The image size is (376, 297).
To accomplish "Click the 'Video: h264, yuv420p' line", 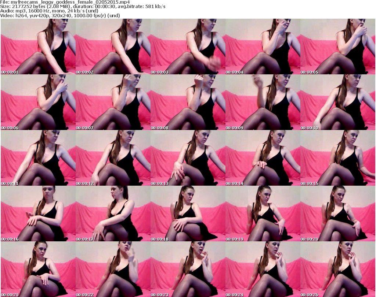I will click(60, 16).
